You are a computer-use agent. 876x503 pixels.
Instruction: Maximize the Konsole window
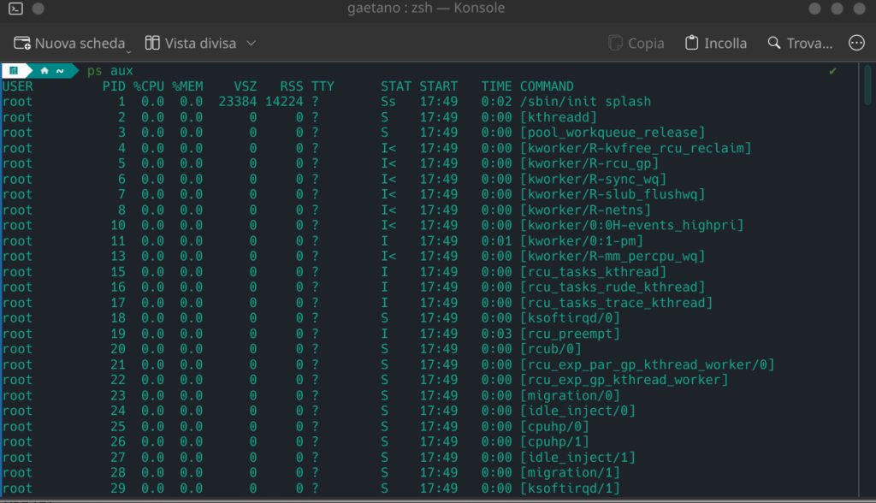(x=838, y=9)
